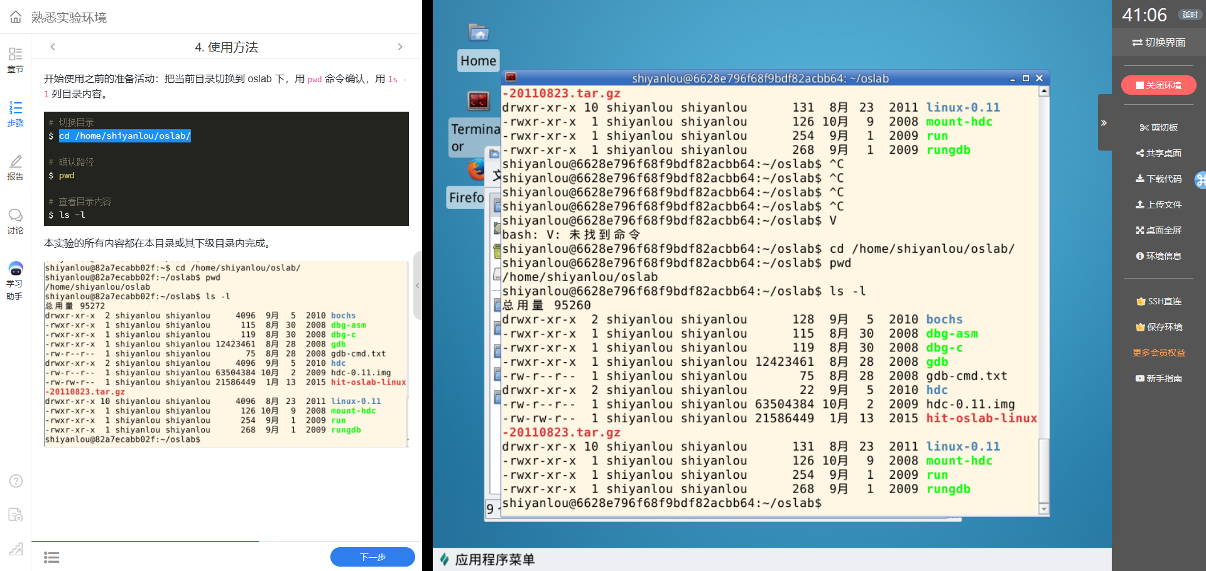The height and width of the screenshot is (571, 1206).
Task: Open the 报告 report sidebar icon
Action: pos(16,168)
